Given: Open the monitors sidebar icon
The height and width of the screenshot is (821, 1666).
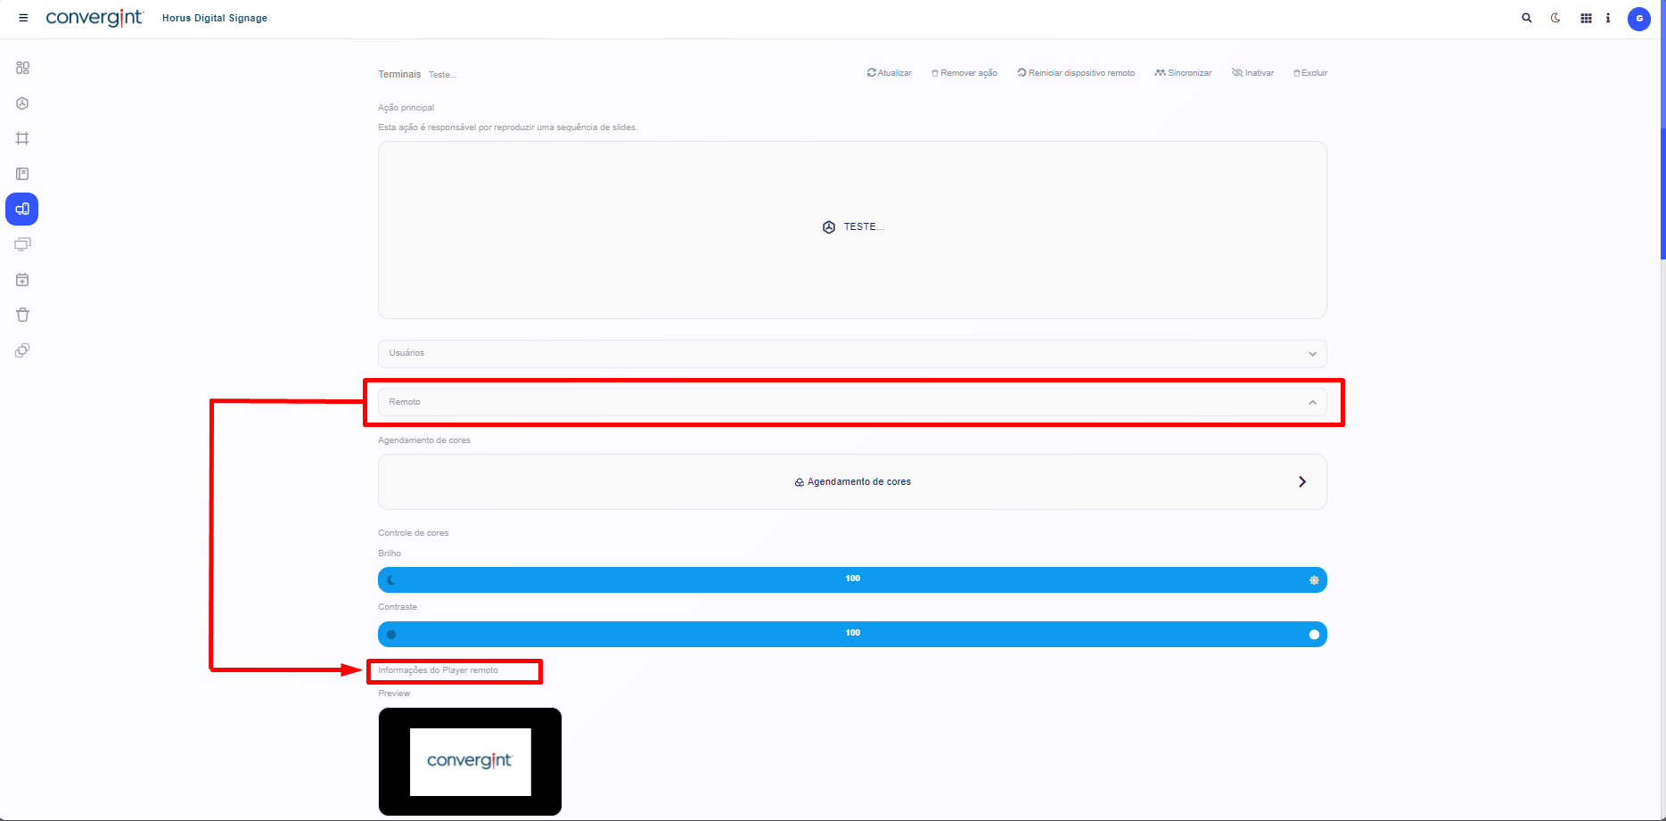Looking at the screenshot, I should pos(22,244).
